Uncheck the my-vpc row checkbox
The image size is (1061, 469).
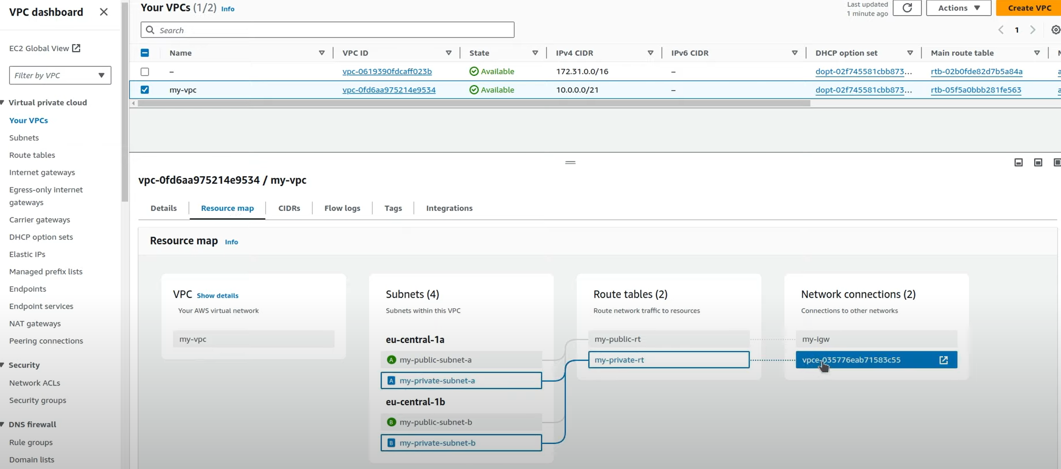click(x=144, y=90)
